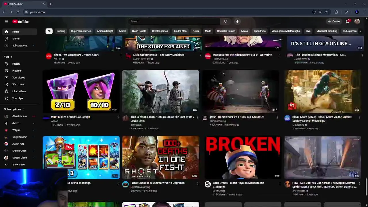This screenshot has height=207, width=368.
Task: Open options for What Makes a Bad Evo Design
Action: pyautogui.click(x=118, y=117)
